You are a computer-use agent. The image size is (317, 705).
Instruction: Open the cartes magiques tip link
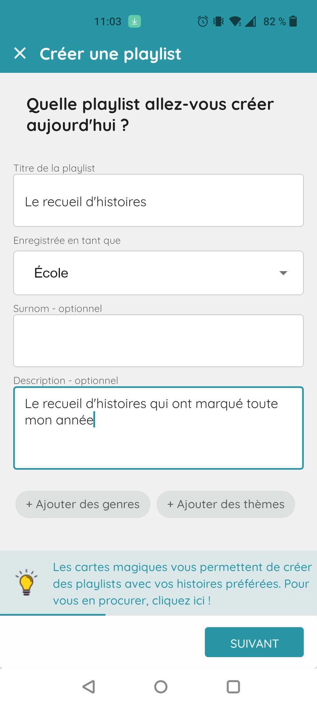[x=182, y=584]
